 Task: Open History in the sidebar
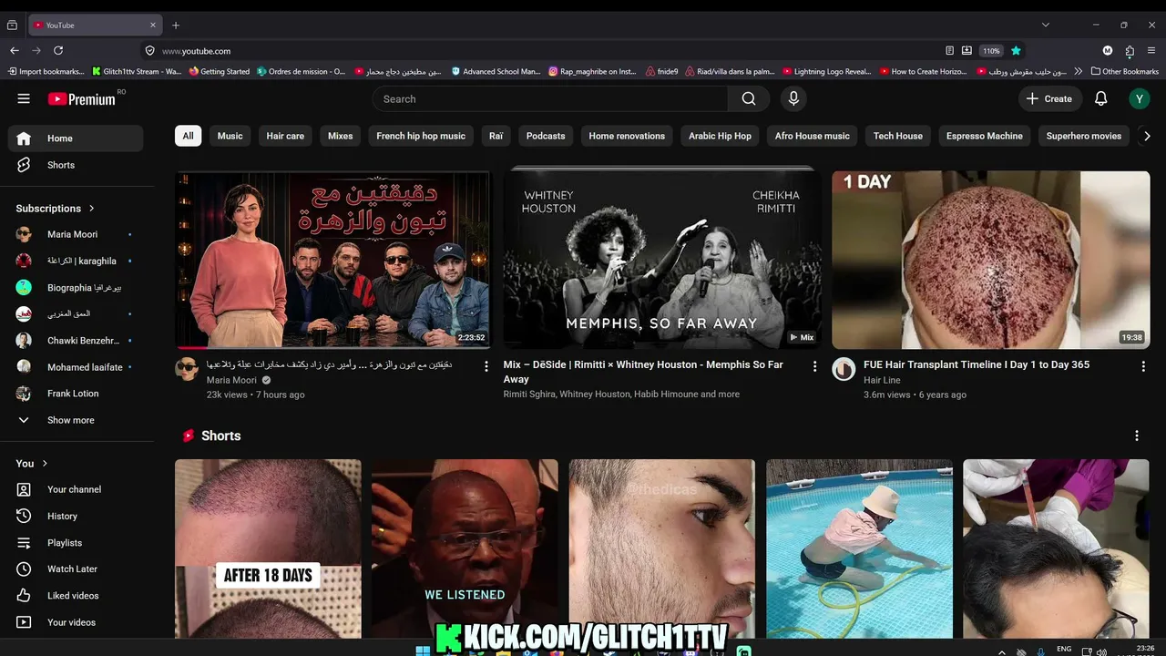tap(76, 516)
